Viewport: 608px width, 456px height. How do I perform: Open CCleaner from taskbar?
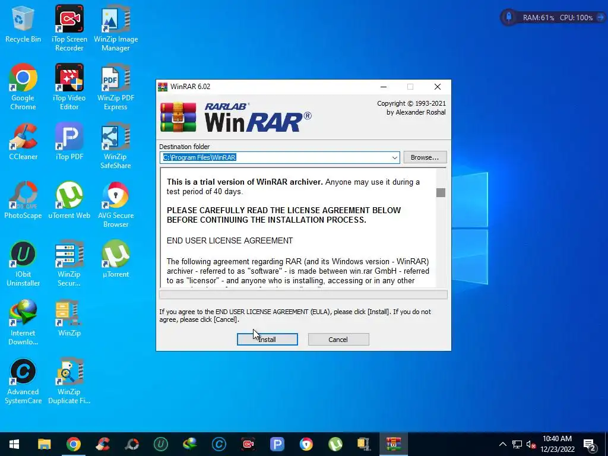point(102,444)
